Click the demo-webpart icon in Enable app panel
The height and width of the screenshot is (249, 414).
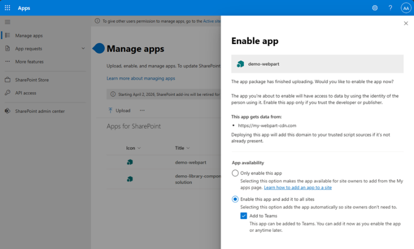240,64
